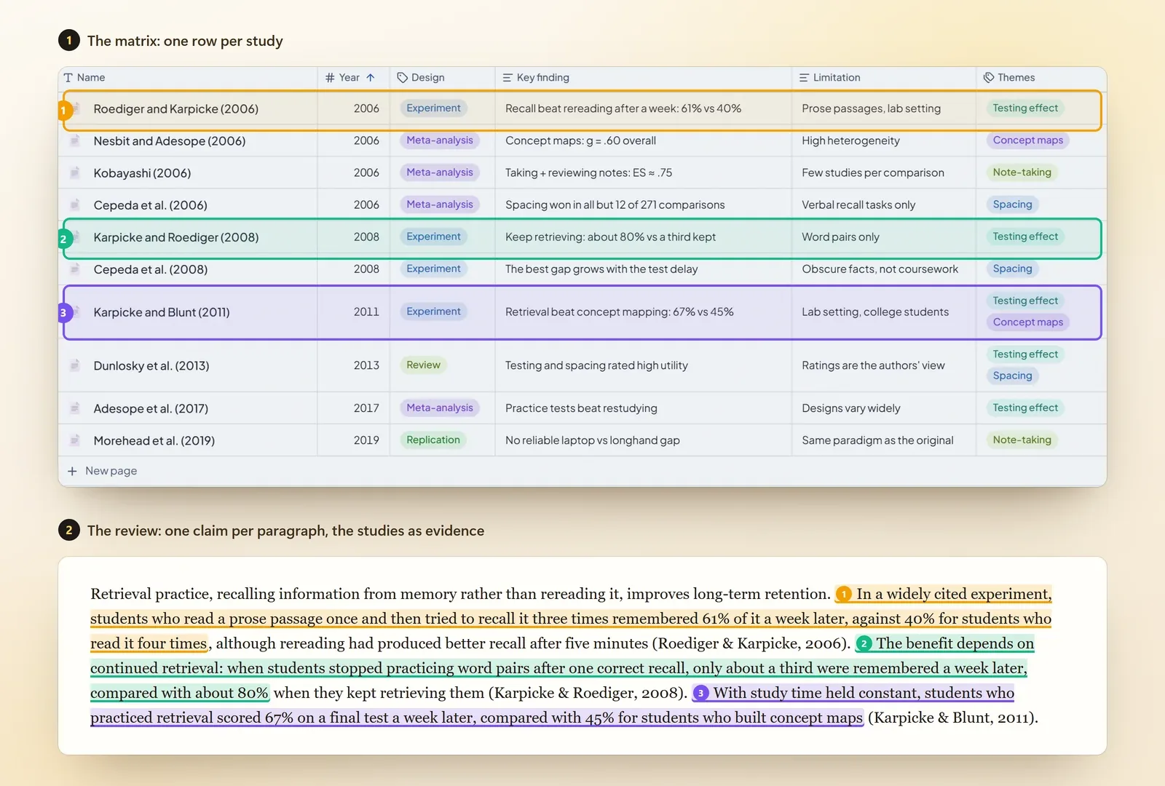Select the Replication tag in Morehead row

pos(433,440)
